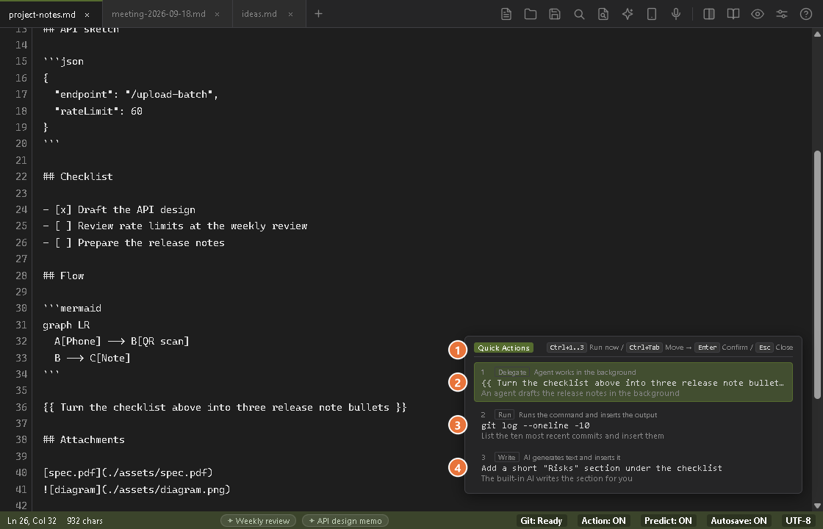Choose the Write Risks section quick action
823x529 pixels.
coord(633,467)
